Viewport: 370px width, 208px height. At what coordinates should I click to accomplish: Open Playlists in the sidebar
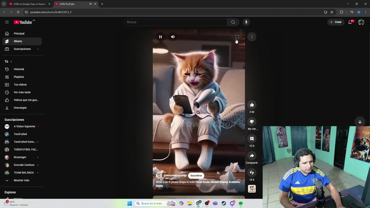[x=22, y=77]
